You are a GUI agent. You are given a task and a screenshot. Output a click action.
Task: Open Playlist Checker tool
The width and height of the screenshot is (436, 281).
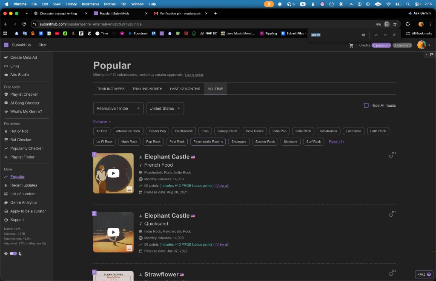(x=24, y=94)
